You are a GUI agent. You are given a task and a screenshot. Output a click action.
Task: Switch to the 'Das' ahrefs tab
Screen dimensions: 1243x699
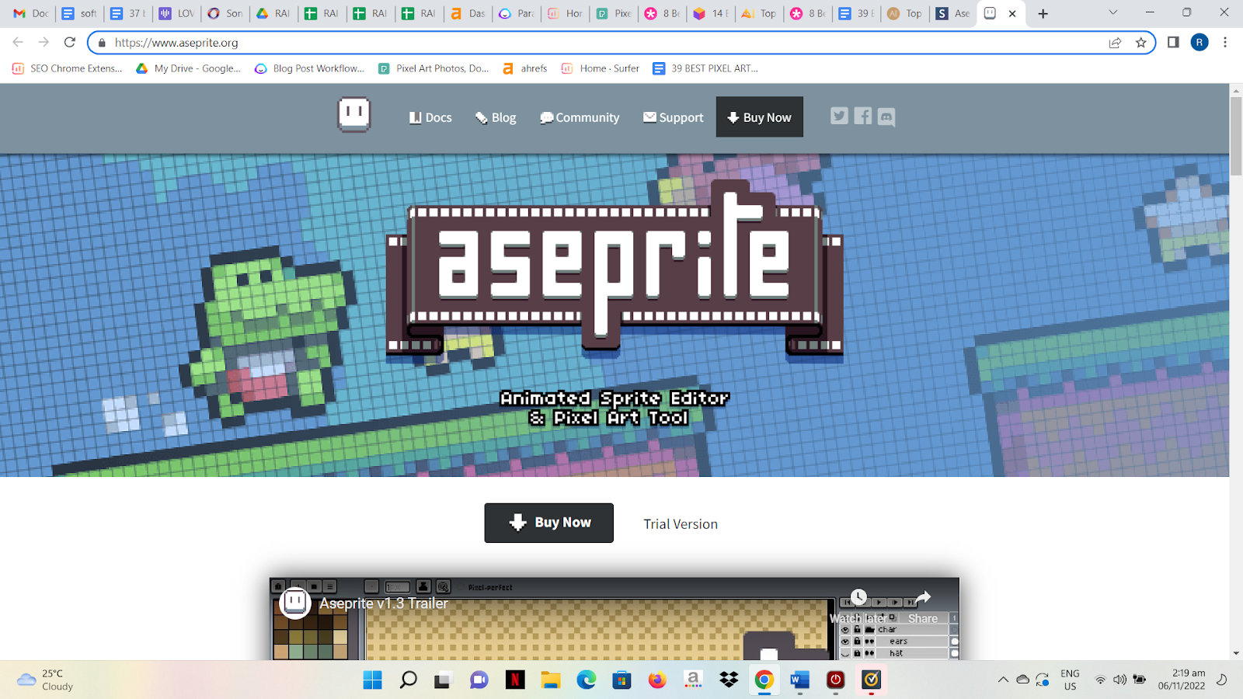click(467, 13)
